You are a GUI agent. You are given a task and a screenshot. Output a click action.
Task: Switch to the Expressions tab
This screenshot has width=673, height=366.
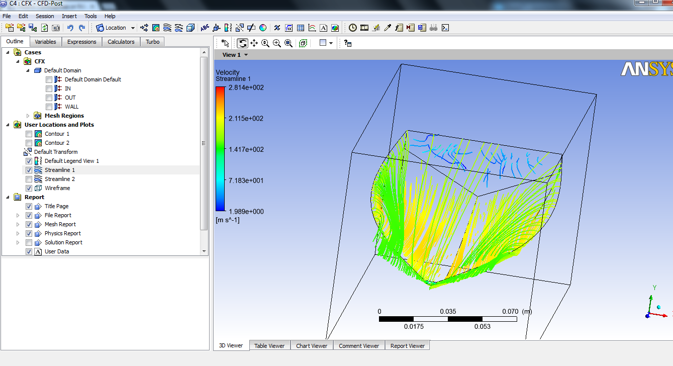tap(82, 42)
